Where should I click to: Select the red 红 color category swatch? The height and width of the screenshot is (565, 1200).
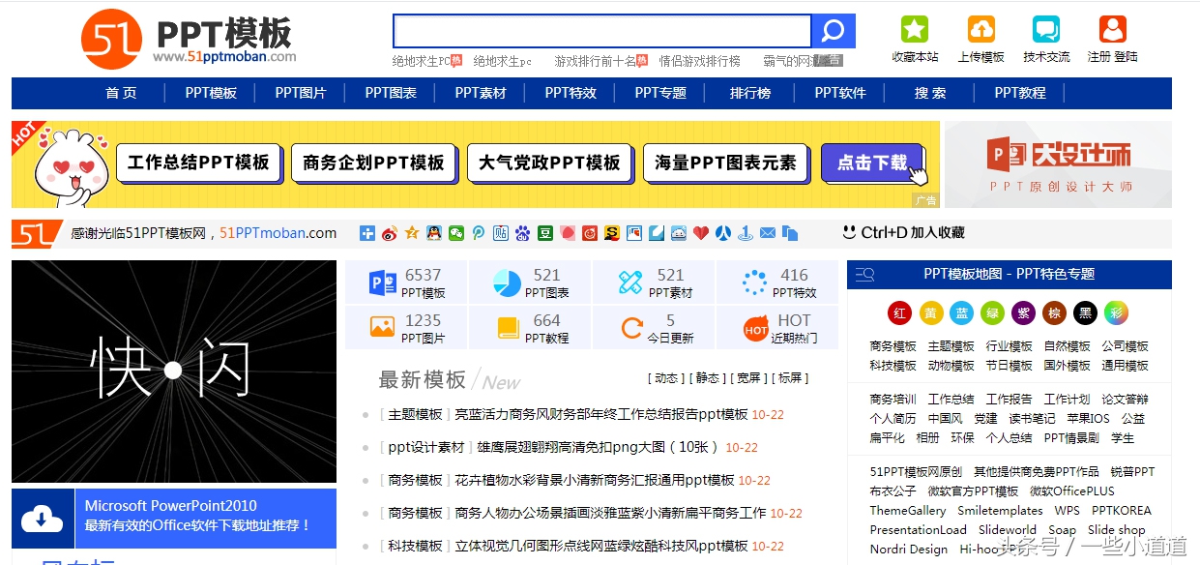(899, 312)
